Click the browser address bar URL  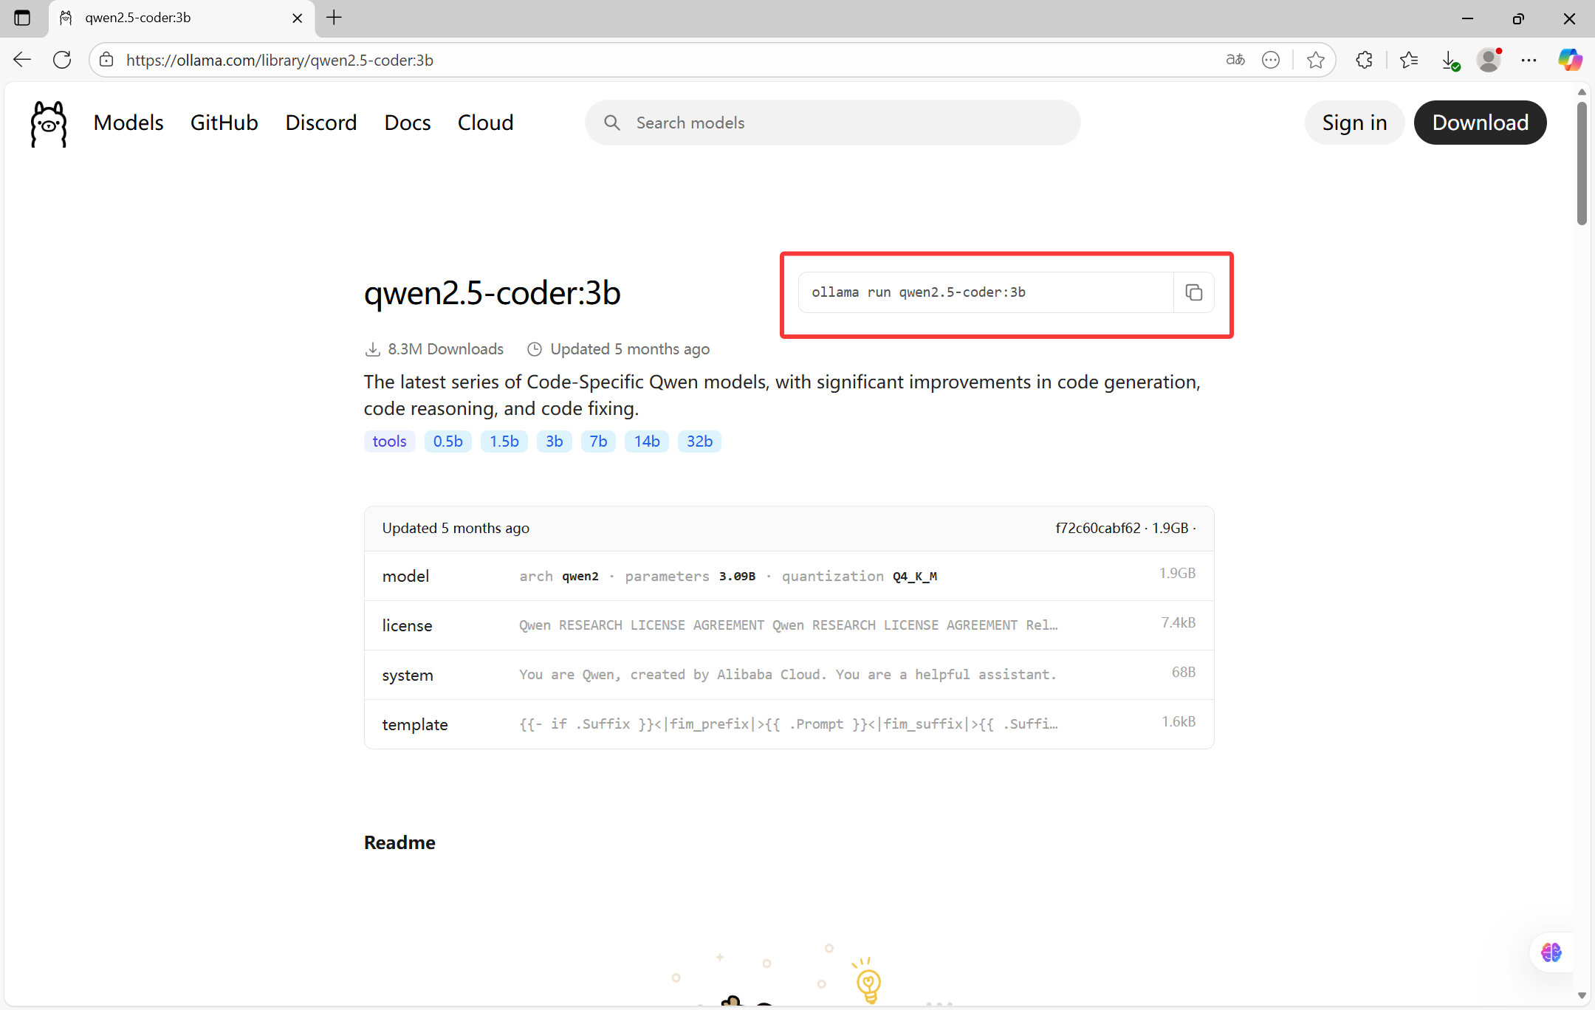[x=280, y=60]
